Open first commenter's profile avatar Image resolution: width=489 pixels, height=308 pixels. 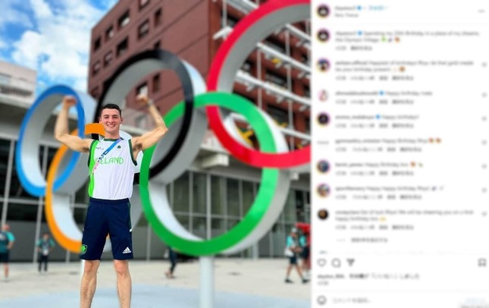(324, 65)
